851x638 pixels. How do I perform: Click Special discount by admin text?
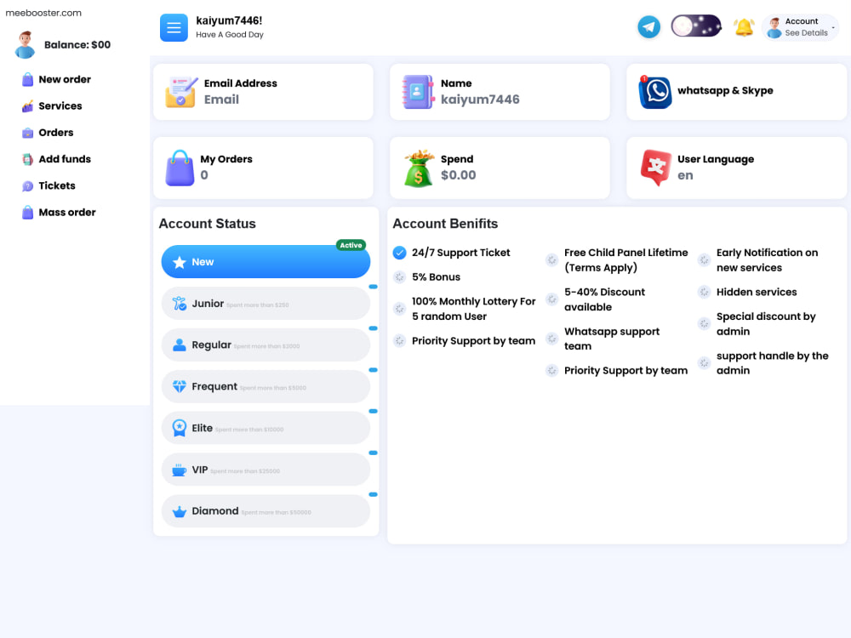click(x=766, y=324)
